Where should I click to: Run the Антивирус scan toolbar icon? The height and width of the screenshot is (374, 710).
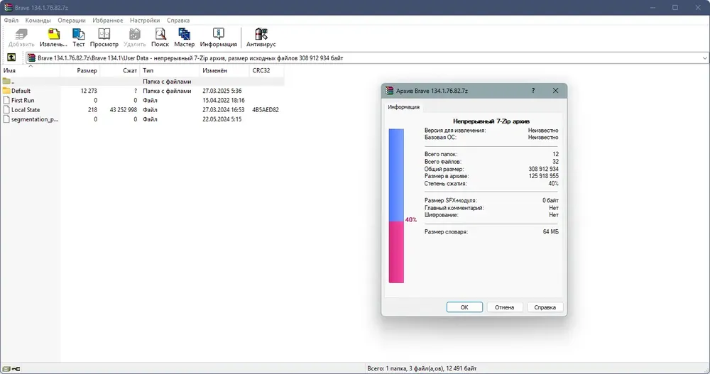261,38
